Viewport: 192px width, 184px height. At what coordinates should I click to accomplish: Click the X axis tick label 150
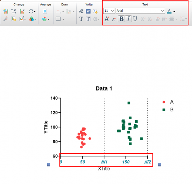[x=126, y=162]
